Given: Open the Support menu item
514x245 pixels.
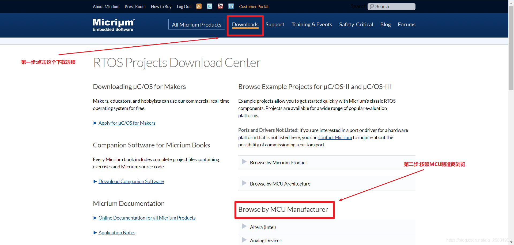Looking at the screenshot, I should (275, 24).
